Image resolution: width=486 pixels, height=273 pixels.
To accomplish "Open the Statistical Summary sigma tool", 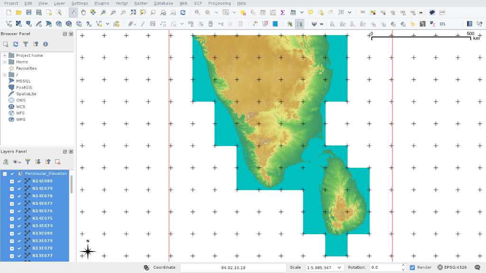I will click(x=283, y=12).
